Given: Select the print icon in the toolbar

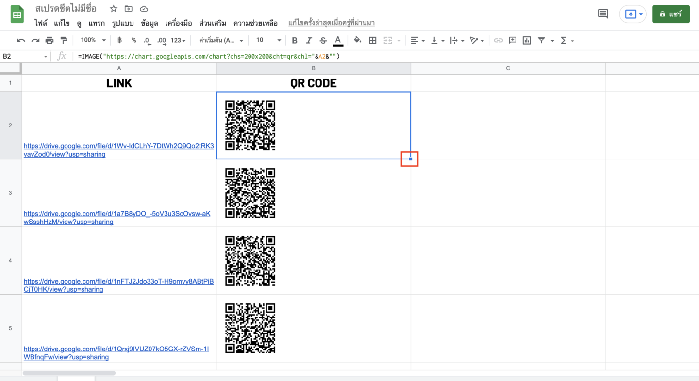Looking at the screenshot, I should click(50, 40).
